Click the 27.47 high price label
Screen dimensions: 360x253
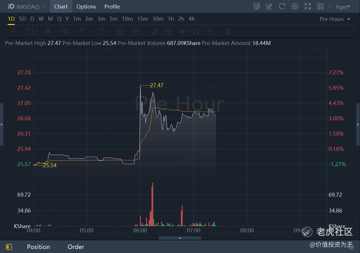(157, 85)
